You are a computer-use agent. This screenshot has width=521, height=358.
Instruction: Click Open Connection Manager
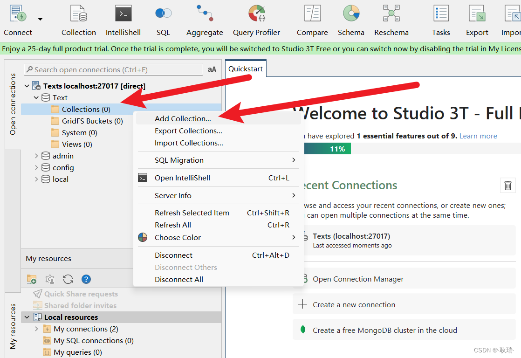pyautogui.click(x=409, y=279)
